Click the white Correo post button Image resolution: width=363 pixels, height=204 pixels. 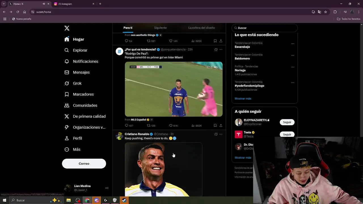pos(84,163)
